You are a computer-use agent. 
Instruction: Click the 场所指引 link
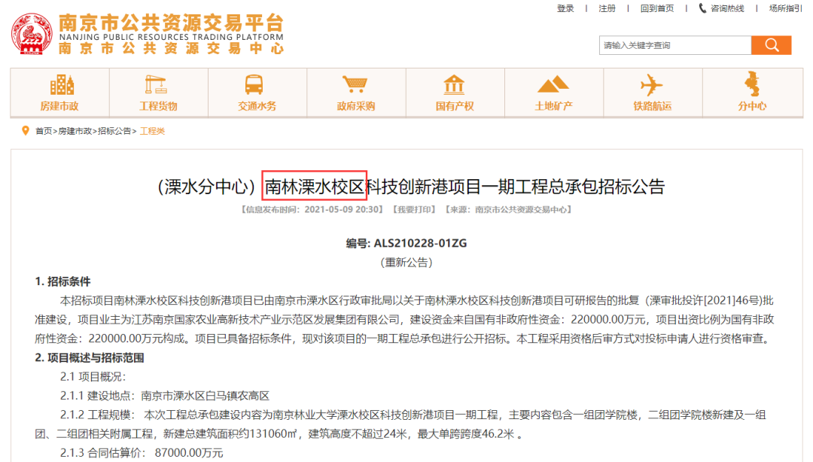(785, 8)
